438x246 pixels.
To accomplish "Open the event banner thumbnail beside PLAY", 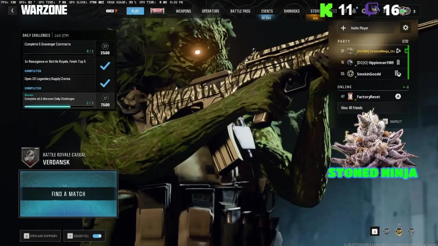I will click(157, 11).
